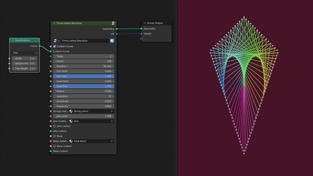The image size is (313, 176).
Task: Collapse the Quadrilateral node
Action: pos(13,40)
